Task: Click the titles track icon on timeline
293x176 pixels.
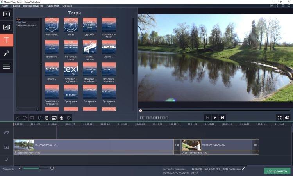Action: click(7, 133)
